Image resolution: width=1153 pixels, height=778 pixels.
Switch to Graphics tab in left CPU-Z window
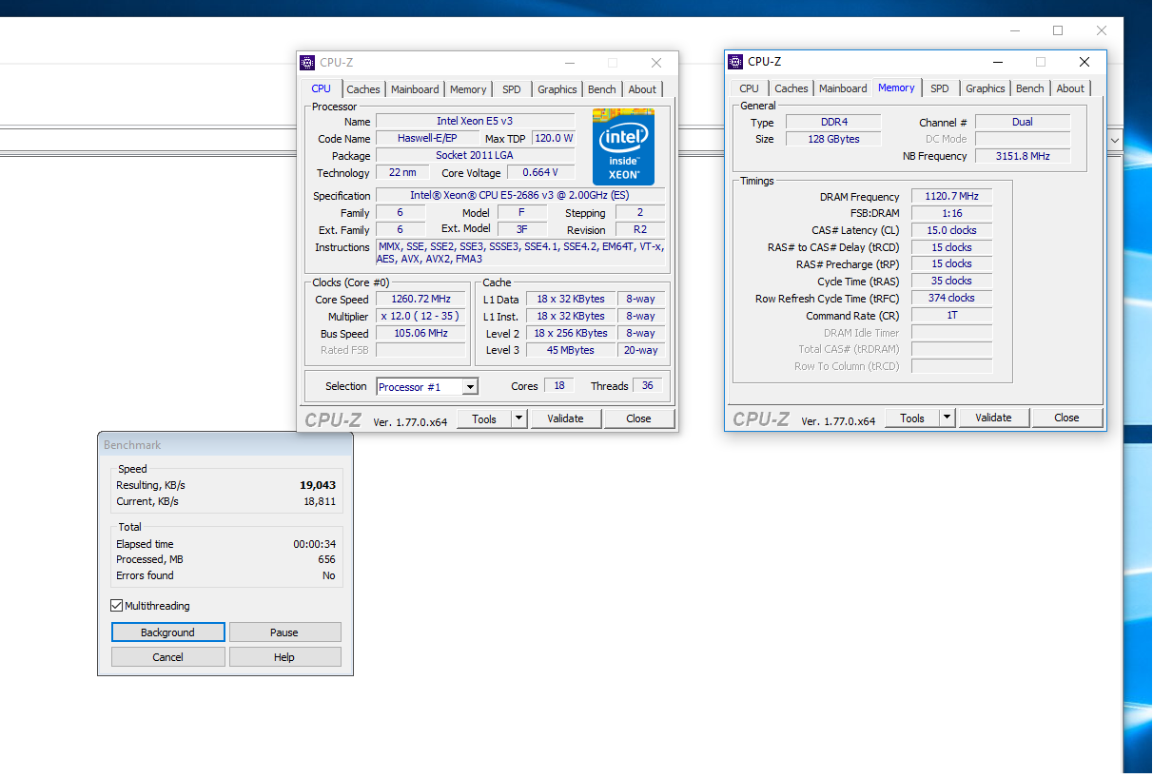coord(557,89)
